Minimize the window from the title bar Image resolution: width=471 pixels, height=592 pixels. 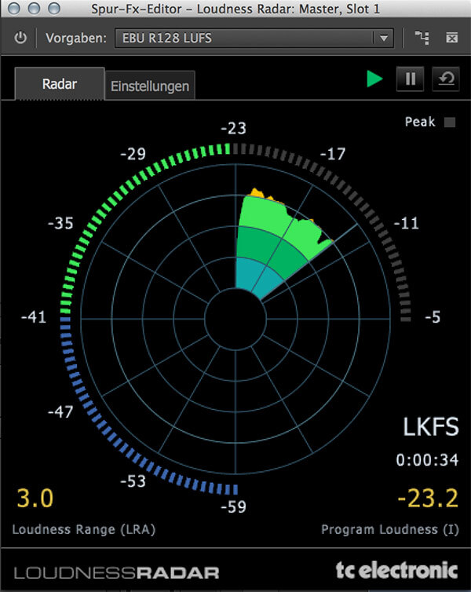point(34,9)
